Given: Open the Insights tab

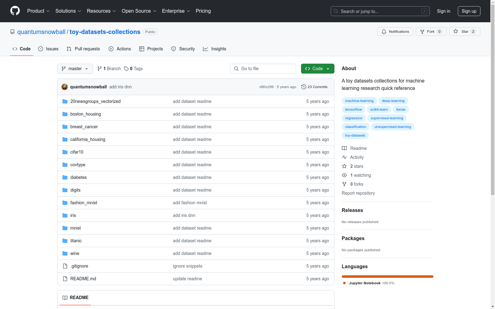Looking at the screenshot, I should click(x=215, y=49).
